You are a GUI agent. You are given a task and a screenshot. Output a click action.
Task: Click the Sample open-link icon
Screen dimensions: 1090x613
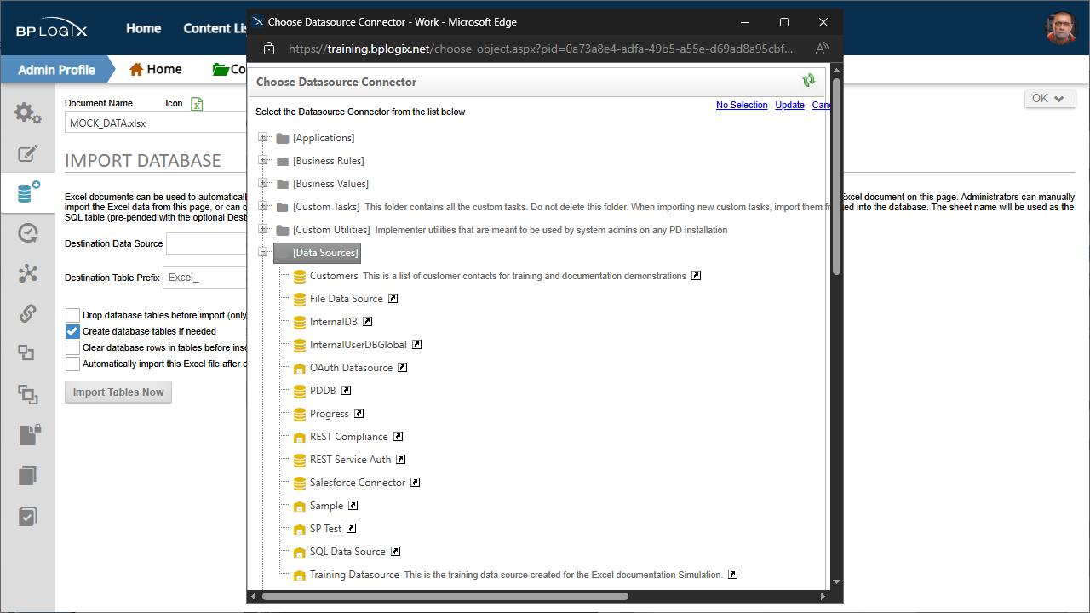pos(353,506)
